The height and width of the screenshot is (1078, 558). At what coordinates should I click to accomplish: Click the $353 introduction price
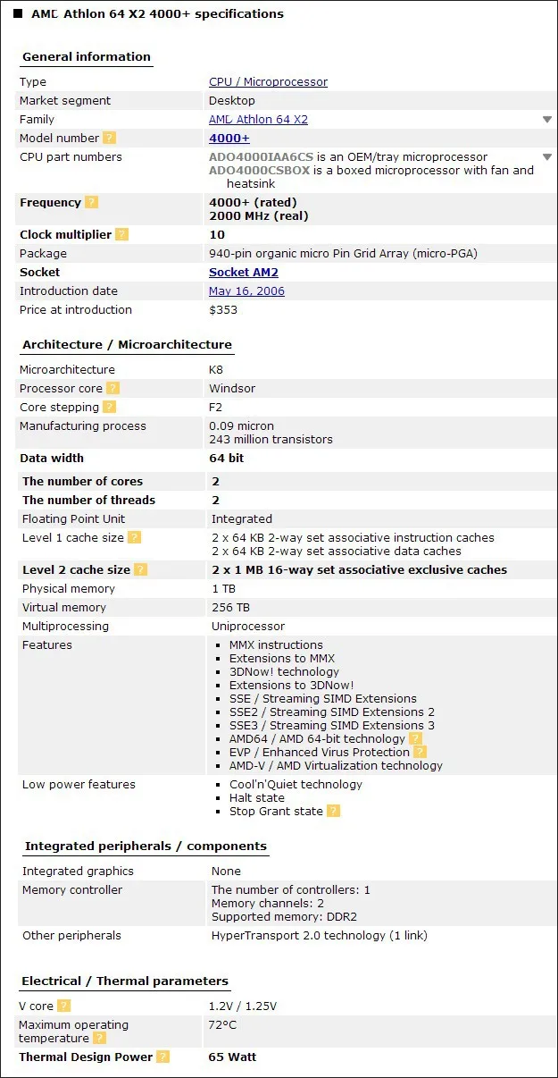point(223,309)
